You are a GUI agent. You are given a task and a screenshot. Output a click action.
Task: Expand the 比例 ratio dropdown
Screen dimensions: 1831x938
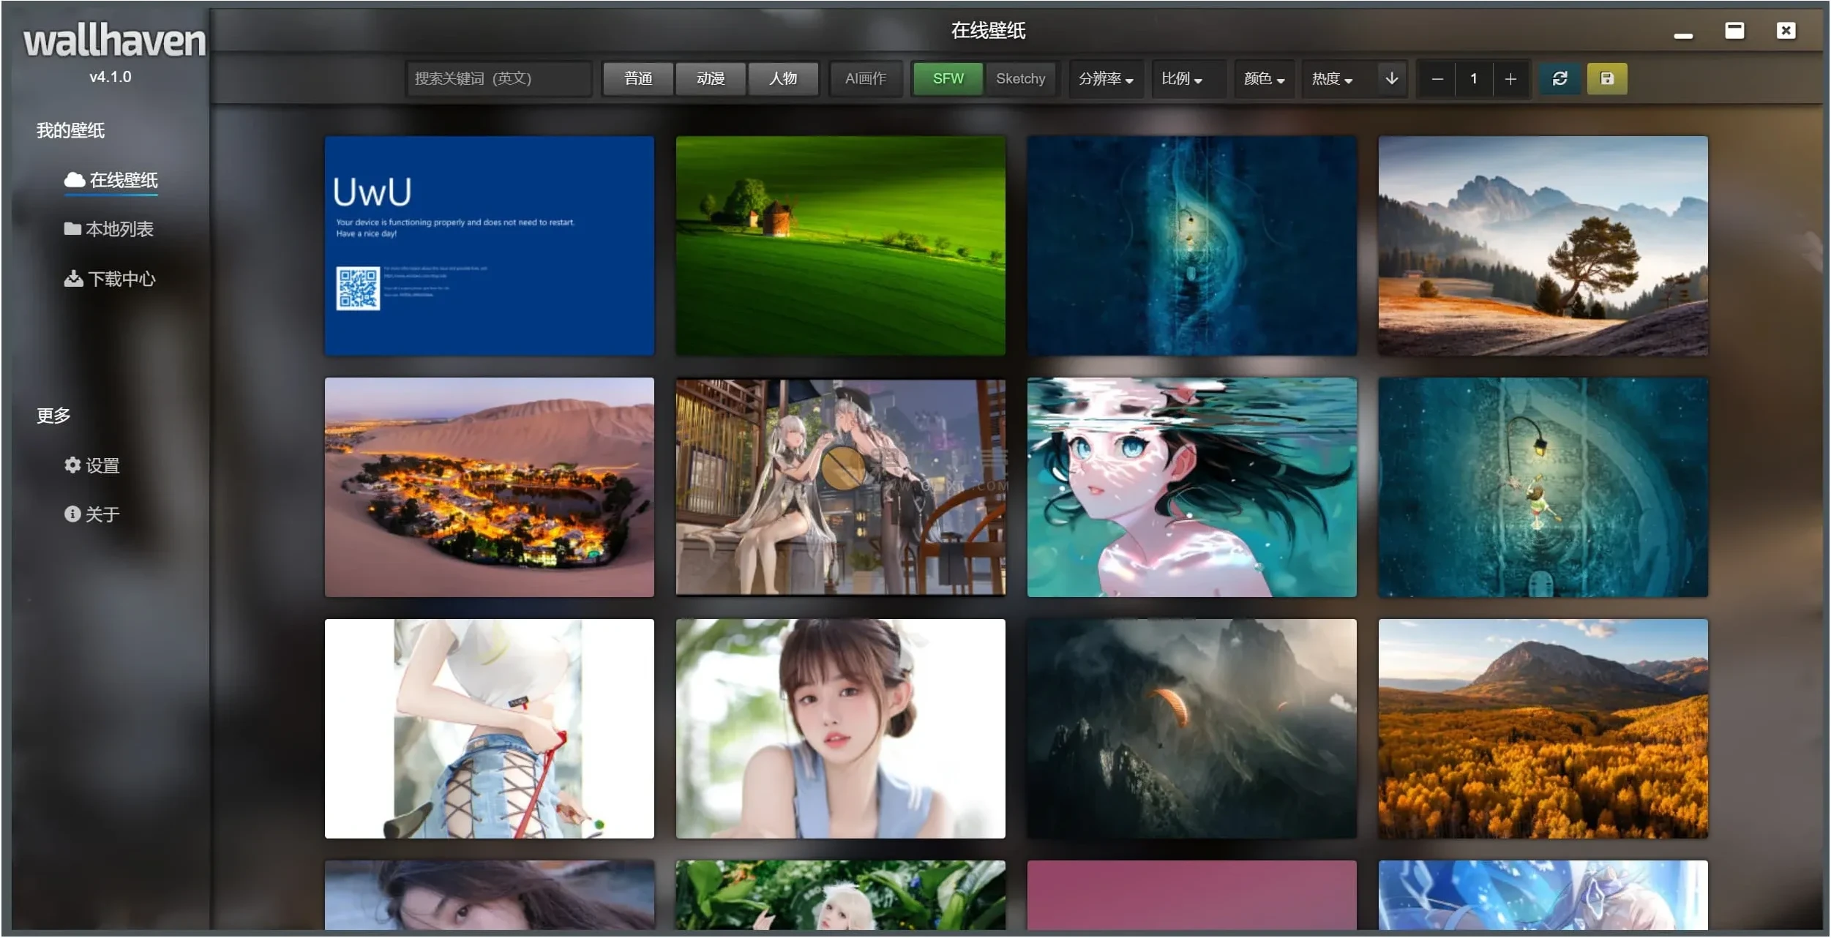pyautogui.click(x=1181, y=78)
